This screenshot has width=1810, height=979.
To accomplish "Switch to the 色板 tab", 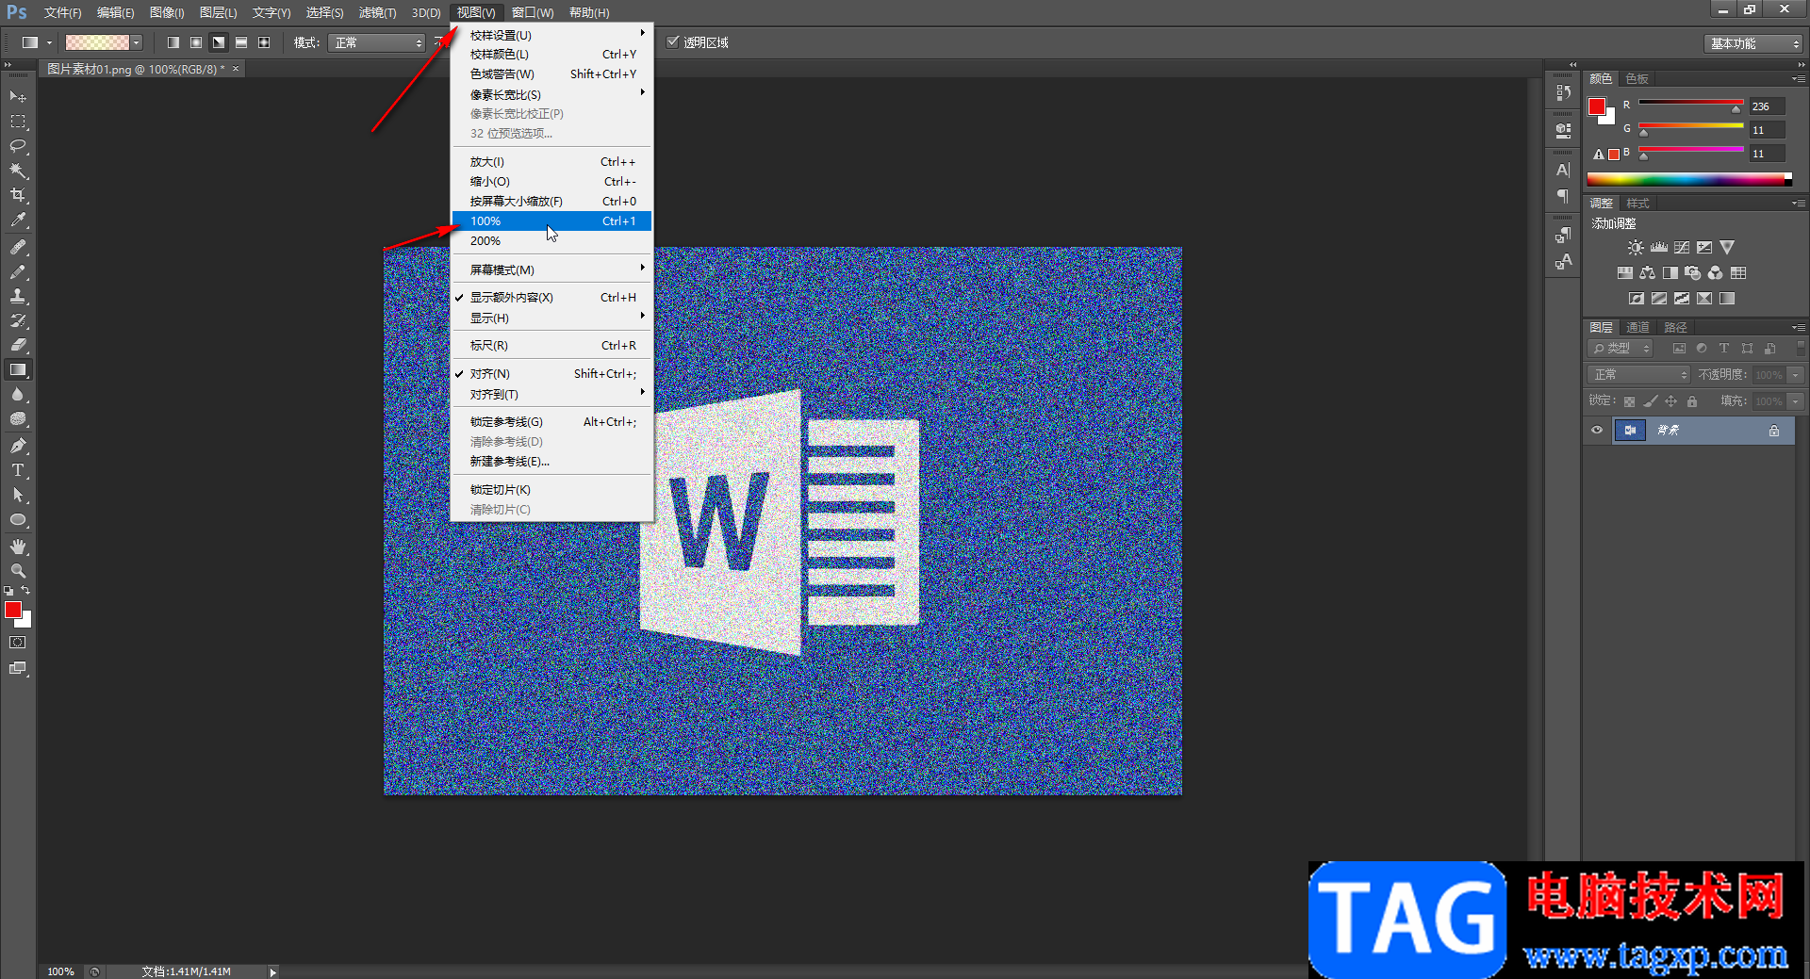I will coord(1637,79).
